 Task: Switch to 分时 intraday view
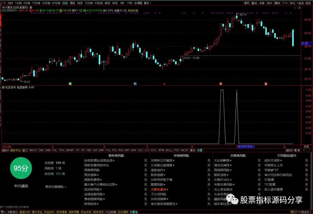coord(10,3)
